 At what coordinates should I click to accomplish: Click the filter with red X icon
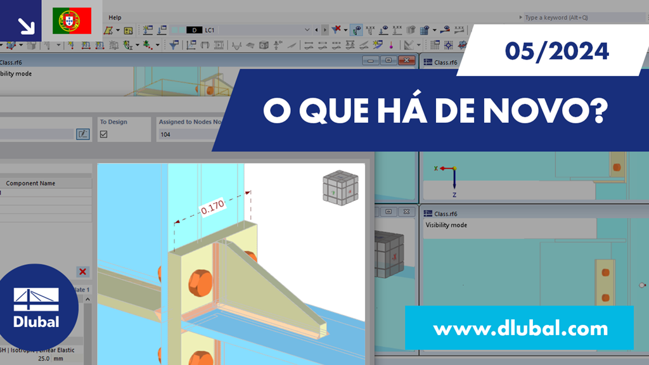tap(337, 29)
